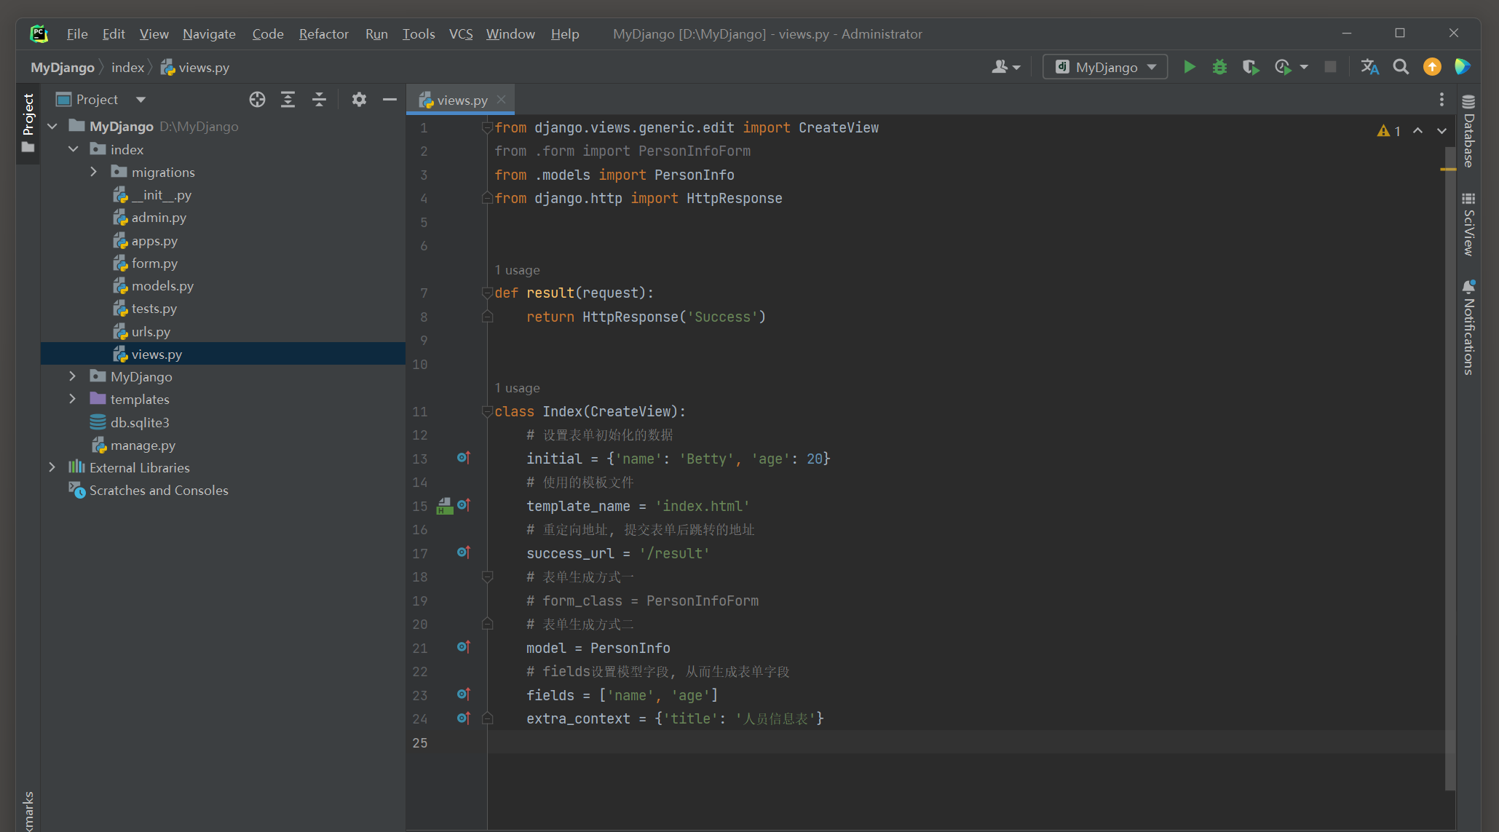Screen dimensions: 1499x832
Task: Select the views.py tab
Action: click(x=461, y=100)
